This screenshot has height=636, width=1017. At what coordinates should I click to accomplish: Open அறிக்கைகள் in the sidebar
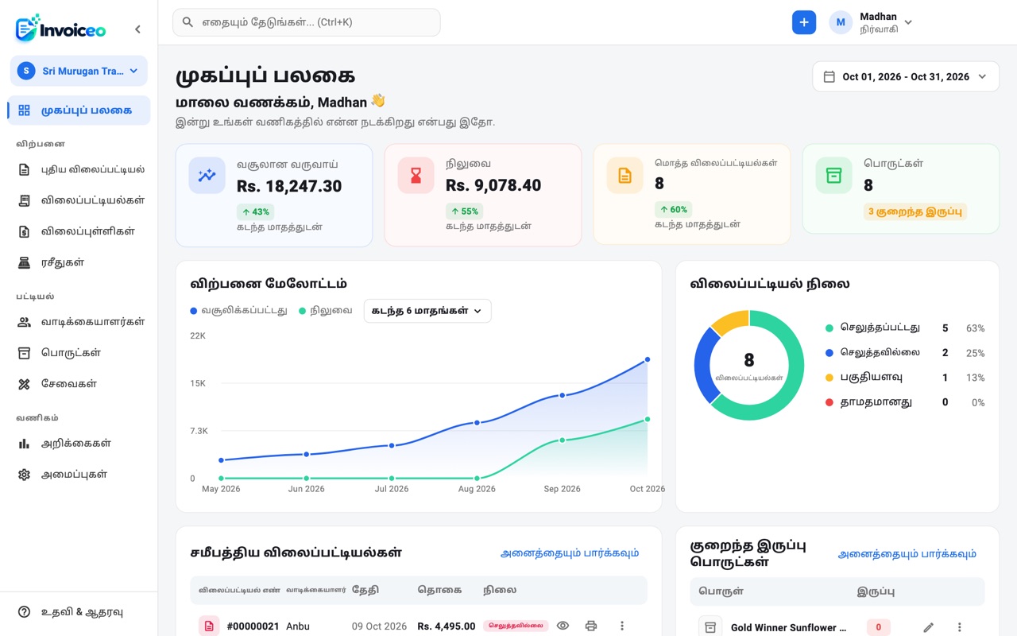[x=79, y=444]
